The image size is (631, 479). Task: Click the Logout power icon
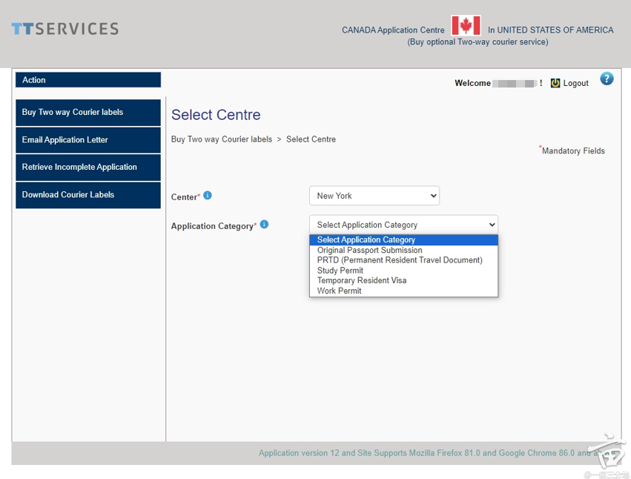click(555, 83)
